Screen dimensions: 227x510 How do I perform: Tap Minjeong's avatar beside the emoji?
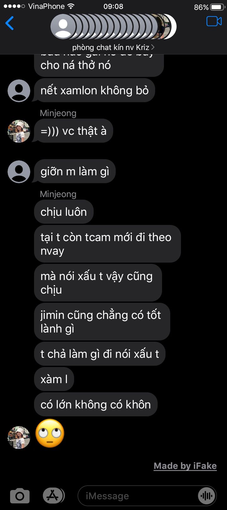click(x=19, y=438)
